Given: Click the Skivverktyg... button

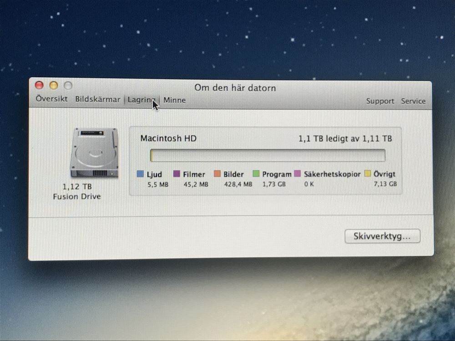Looking at the screenshot, I should point(382,236).
